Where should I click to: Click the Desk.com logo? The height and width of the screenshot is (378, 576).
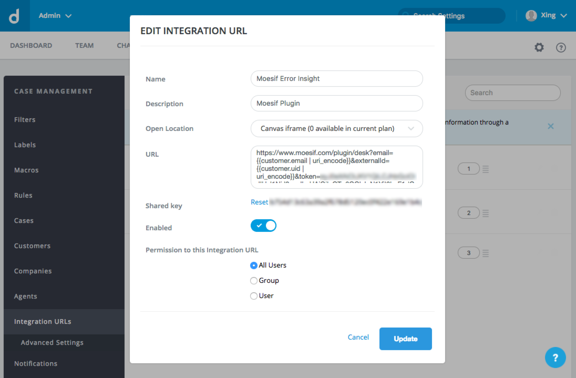14,16
